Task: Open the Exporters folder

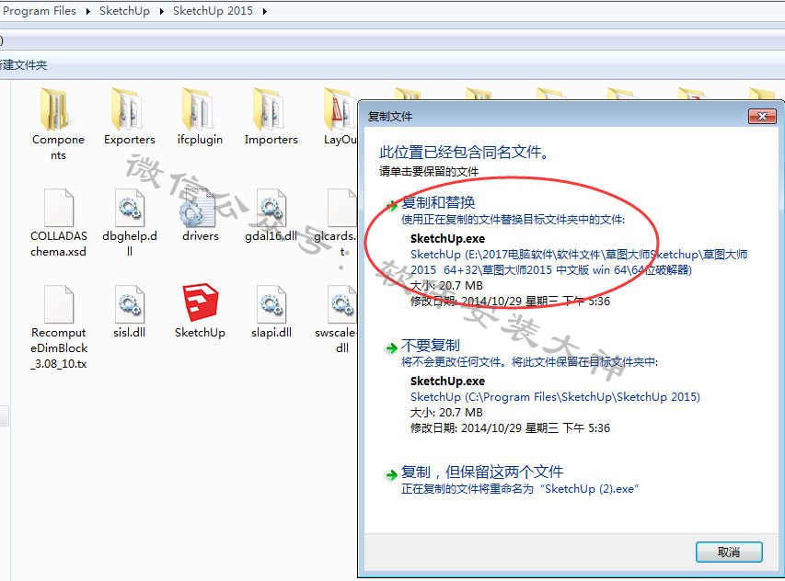Action: click(129, 117)
